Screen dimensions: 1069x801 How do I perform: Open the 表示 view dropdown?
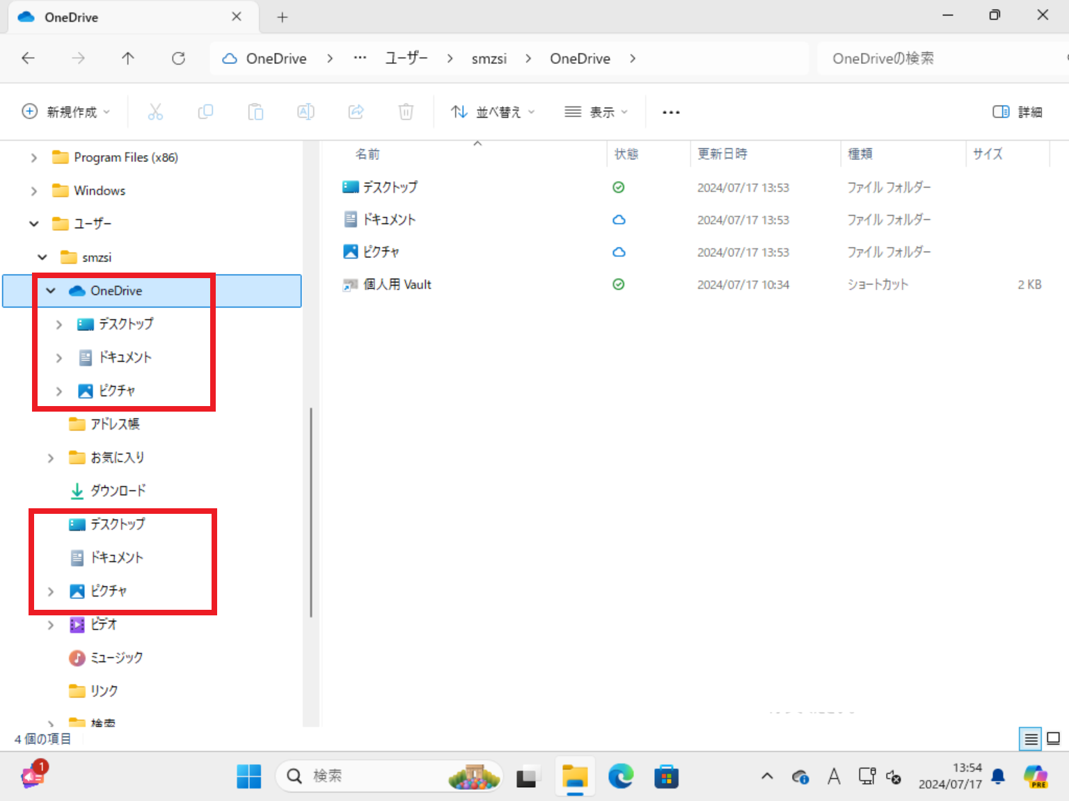596,111
